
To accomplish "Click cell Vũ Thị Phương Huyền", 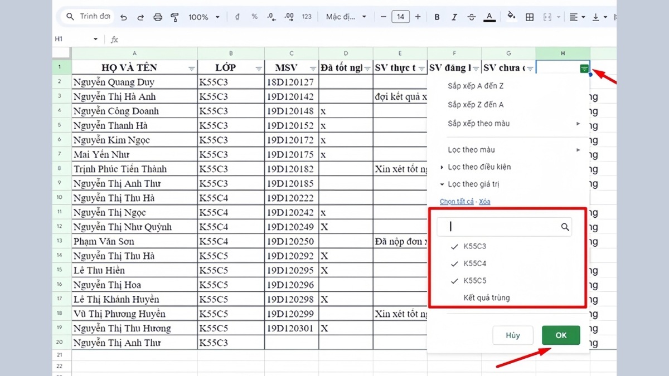I will (x=134, y=314).
